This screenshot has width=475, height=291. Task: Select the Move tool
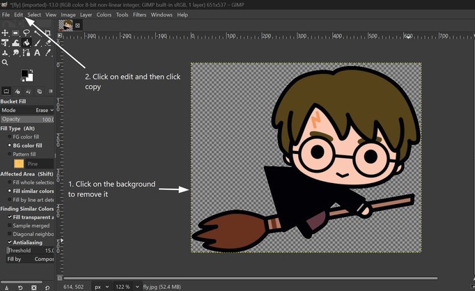click(x=5, y=33)
